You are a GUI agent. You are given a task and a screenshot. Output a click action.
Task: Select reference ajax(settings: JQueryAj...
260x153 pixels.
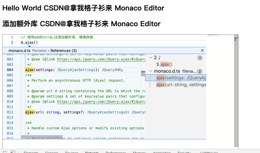click(176, 78)
